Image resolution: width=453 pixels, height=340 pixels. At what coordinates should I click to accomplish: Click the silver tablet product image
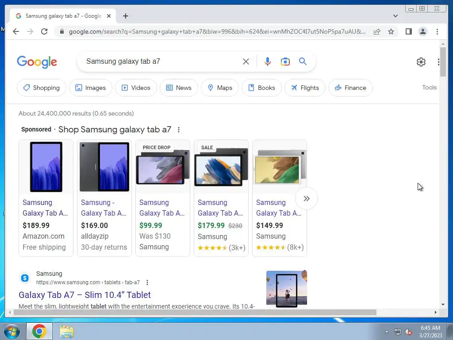tap(280, 167)
